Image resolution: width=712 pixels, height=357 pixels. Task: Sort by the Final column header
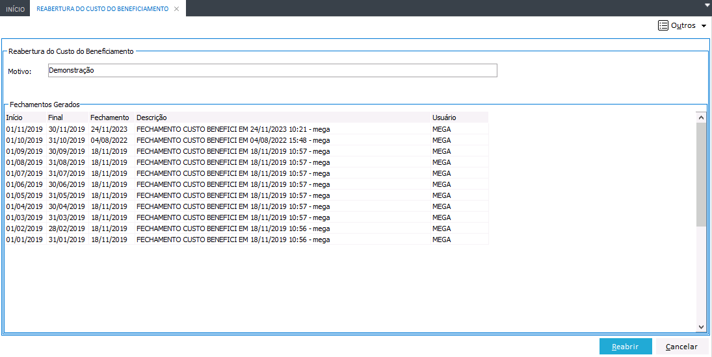click(x=67, y=117)
